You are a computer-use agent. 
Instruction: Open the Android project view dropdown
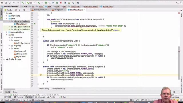pyautogui.click(x=9, y=10)
